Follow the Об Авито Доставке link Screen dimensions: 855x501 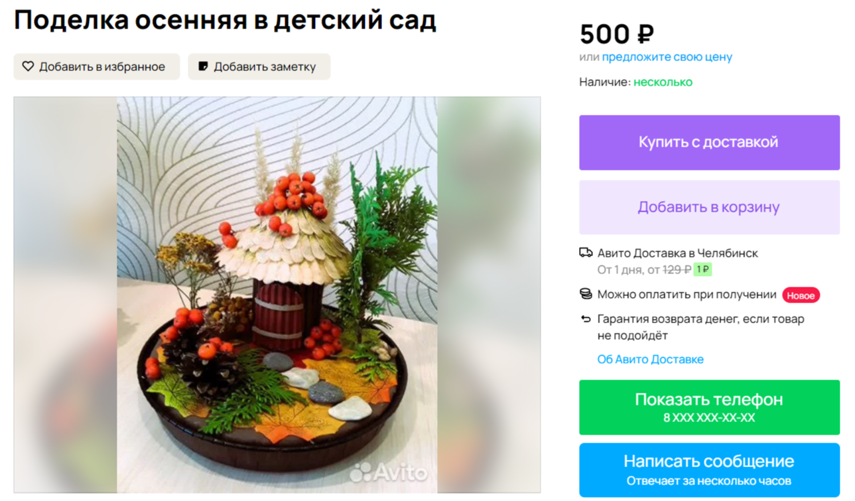click(x=650, y=359)
